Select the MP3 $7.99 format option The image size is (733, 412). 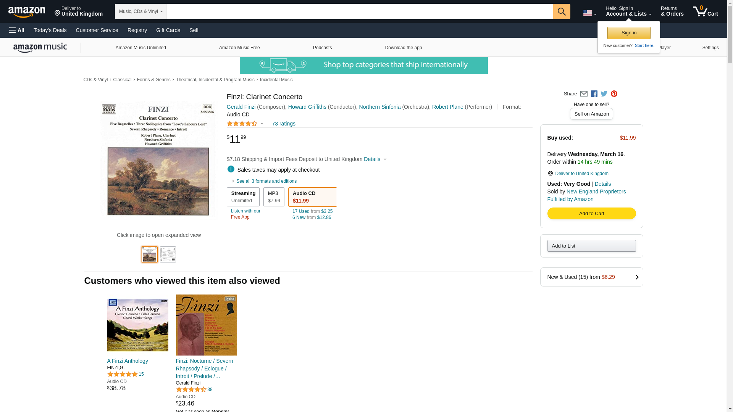point(274,197)
